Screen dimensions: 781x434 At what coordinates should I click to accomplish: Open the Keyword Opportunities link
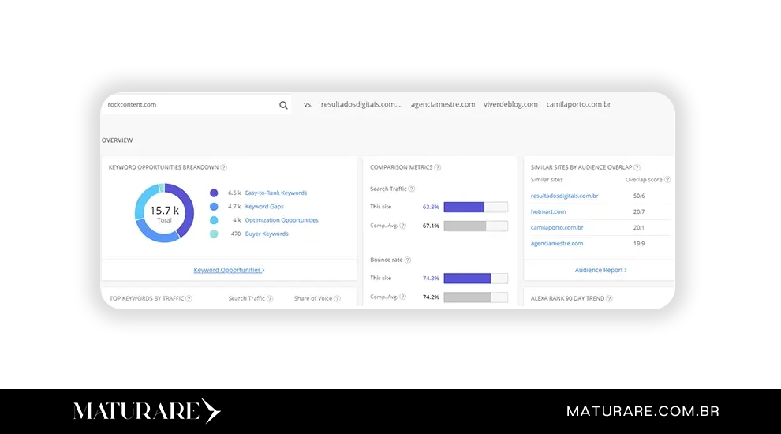(229, 270)
